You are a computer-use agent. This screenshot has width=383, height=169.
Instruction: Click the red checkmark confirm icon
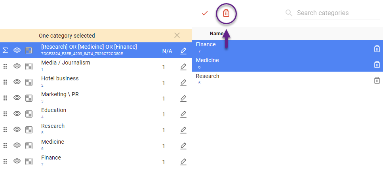(x=205, y=13)
